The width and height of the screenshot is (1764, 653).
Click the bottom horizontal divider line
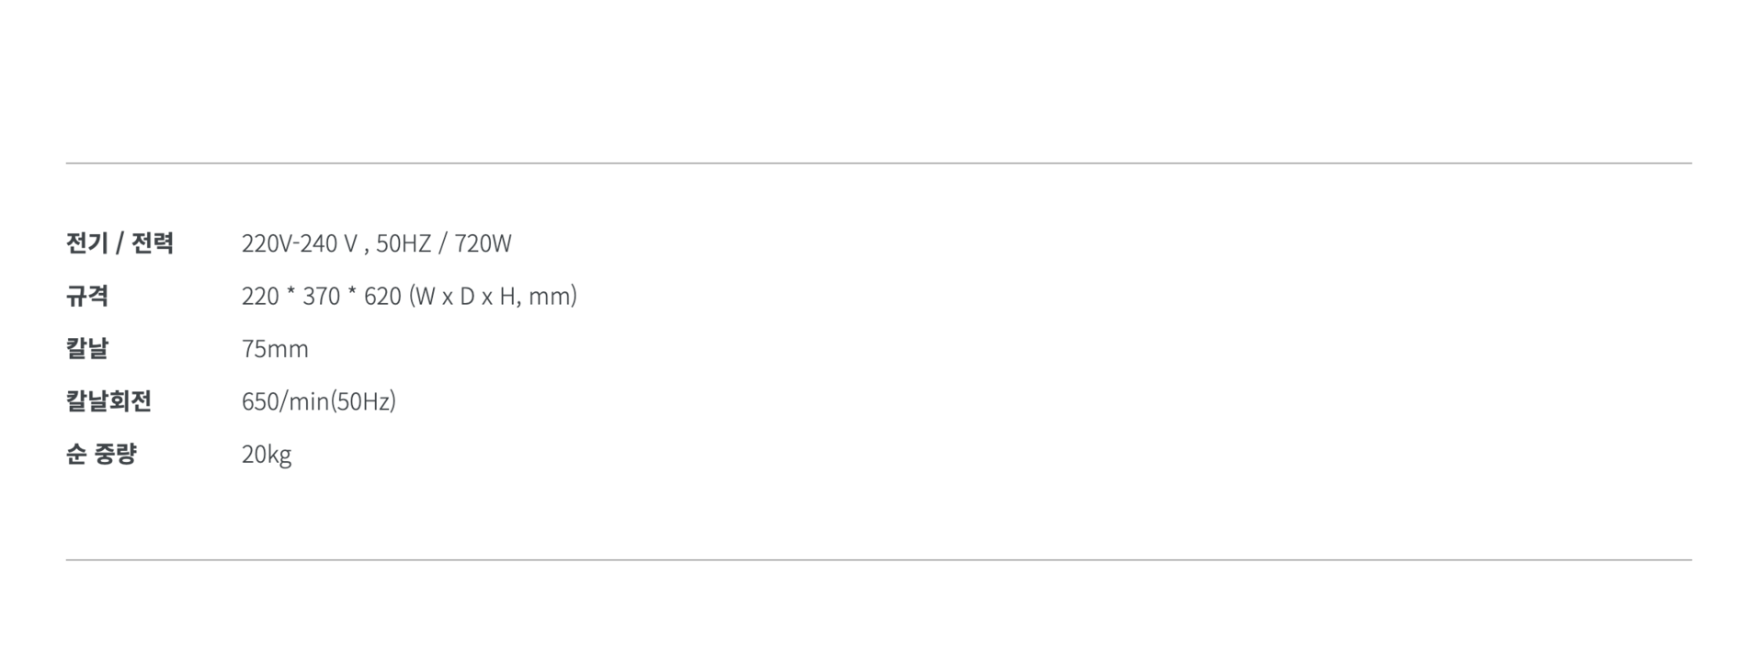click(878, 559)
